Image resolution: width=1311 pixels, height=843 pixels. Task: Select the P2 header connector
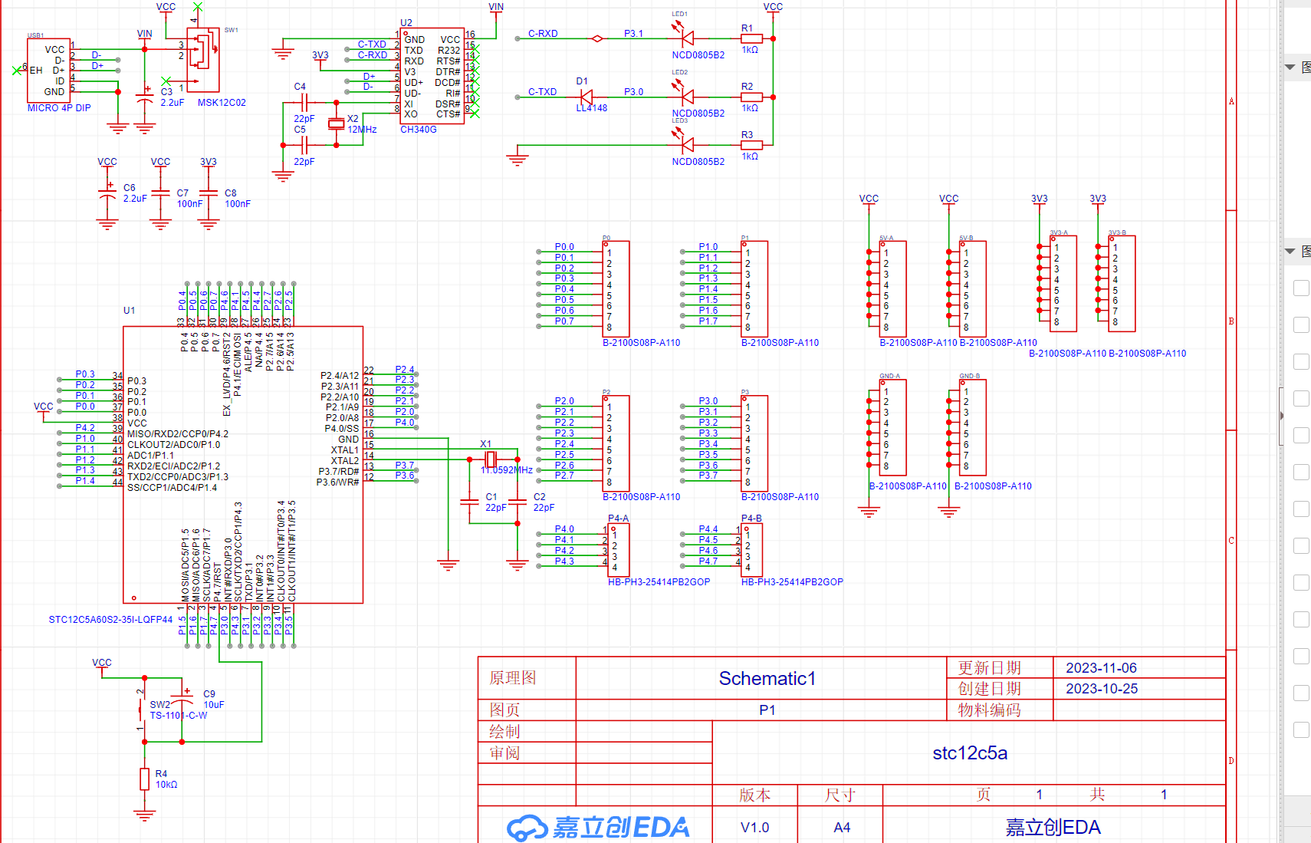[616, 443]
